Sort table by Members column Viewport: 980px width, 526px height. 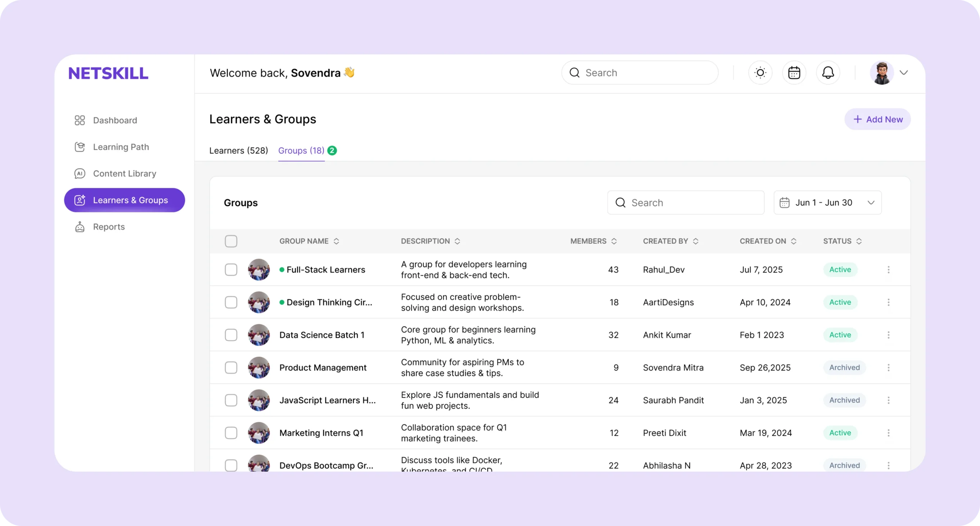point(614,241)
